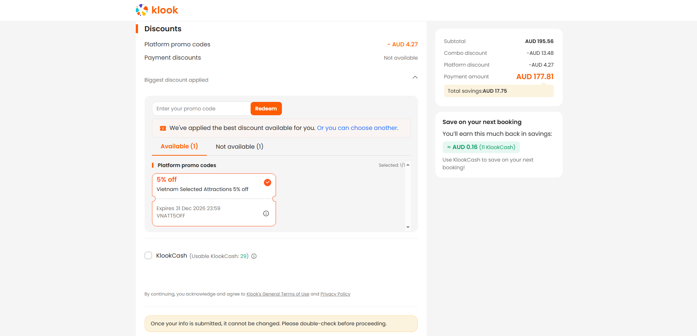
Task: Switch to the Available (1) tab
Action: (179, 146)
